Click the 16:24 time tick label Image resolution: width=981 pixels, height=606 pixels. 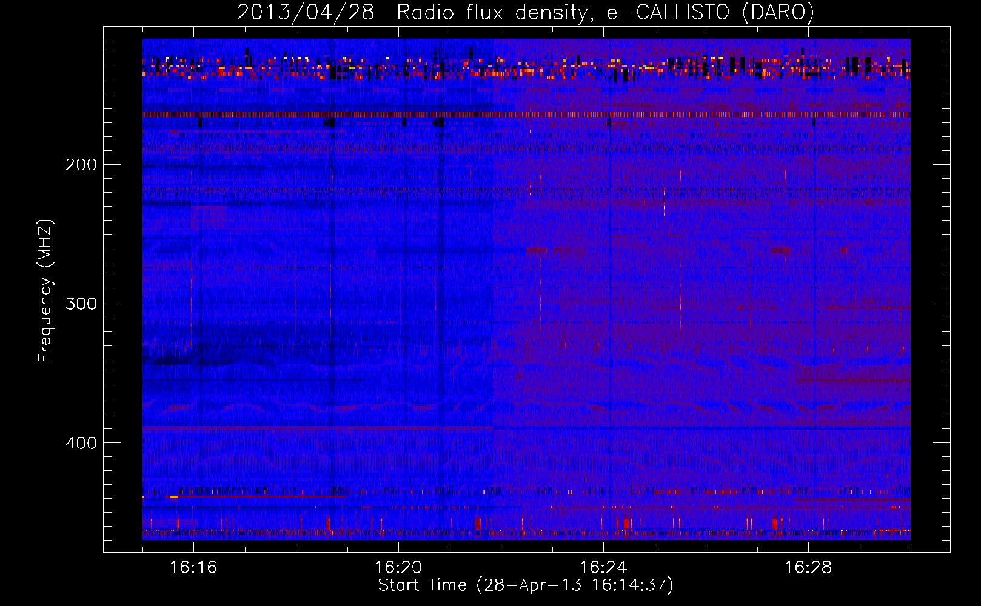tap(603, 568)
